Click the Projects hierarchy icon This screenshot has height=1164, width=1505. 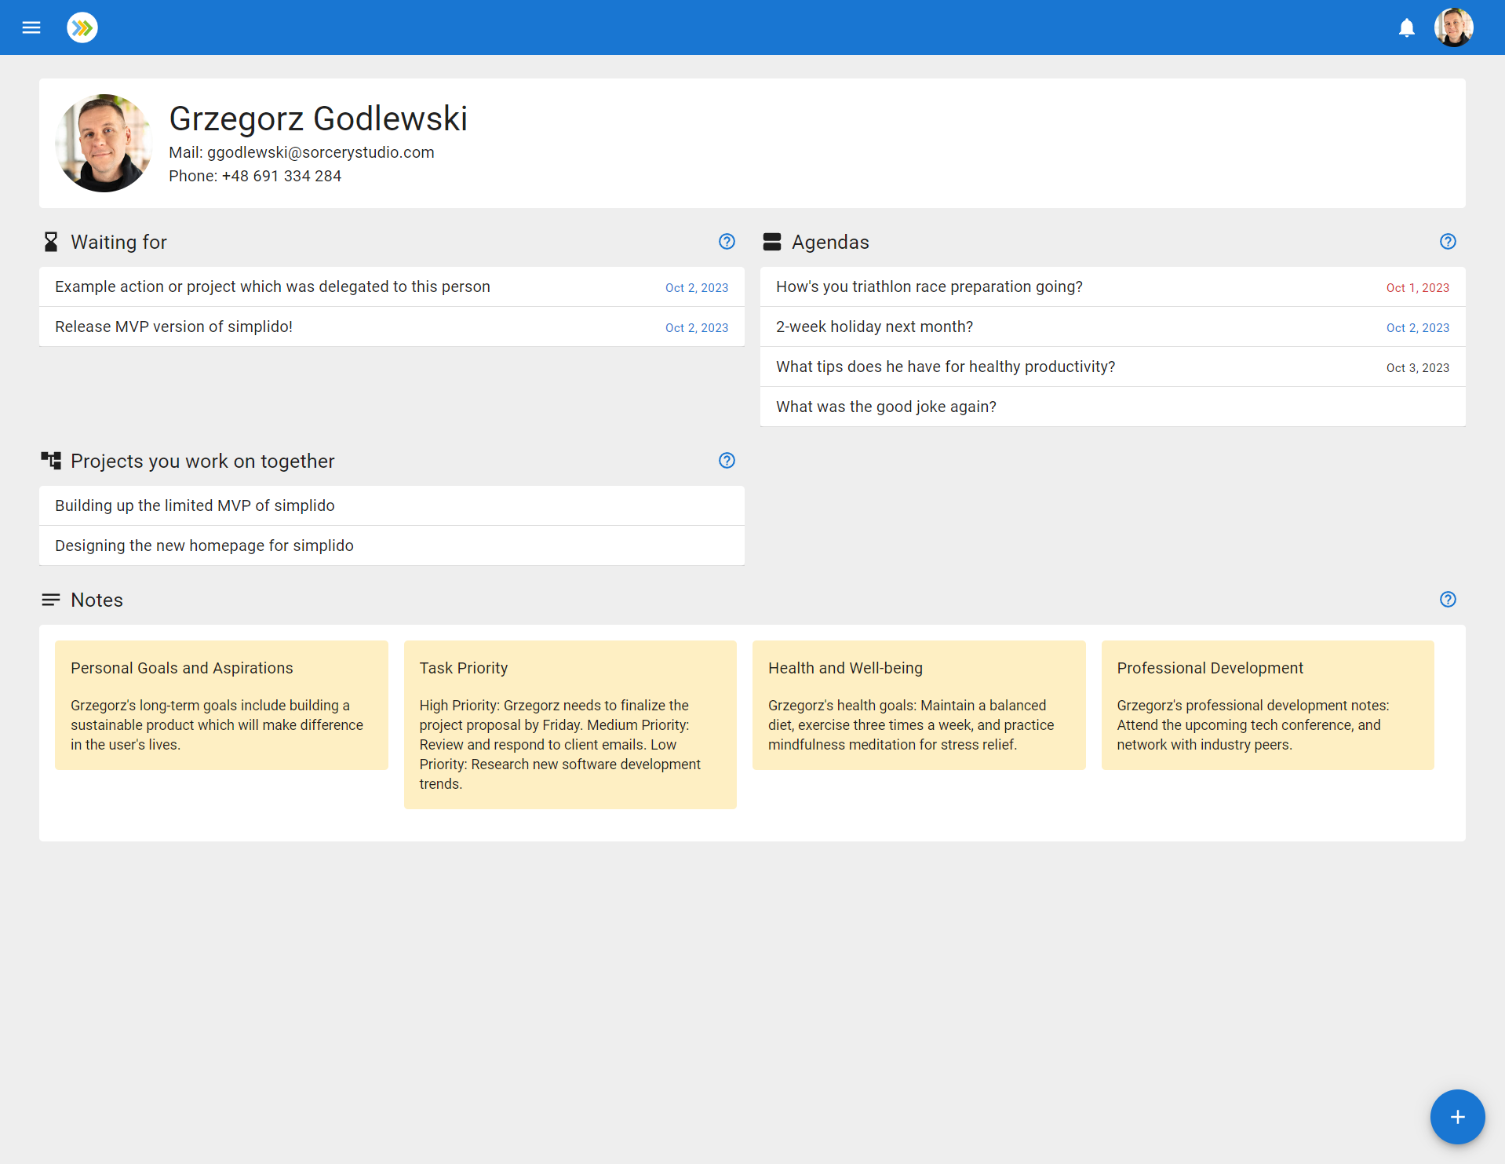tap(51, 461)
